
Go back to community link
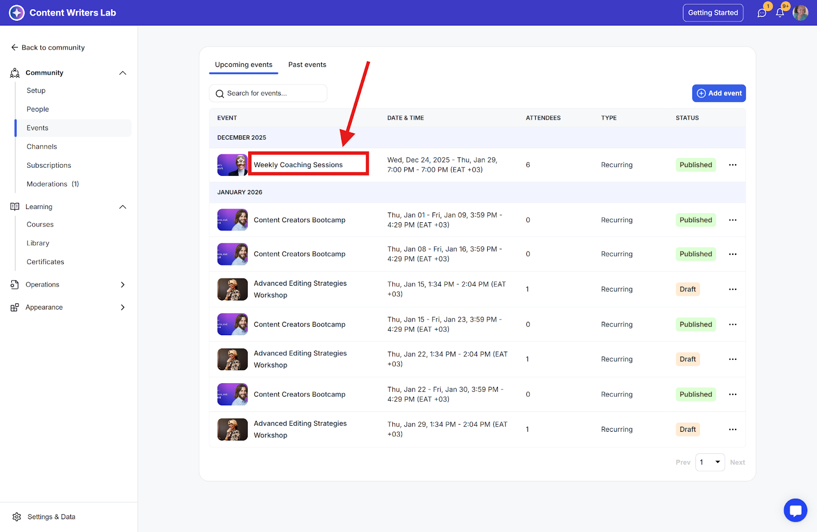pyautogui.click(x=48, y=48)
